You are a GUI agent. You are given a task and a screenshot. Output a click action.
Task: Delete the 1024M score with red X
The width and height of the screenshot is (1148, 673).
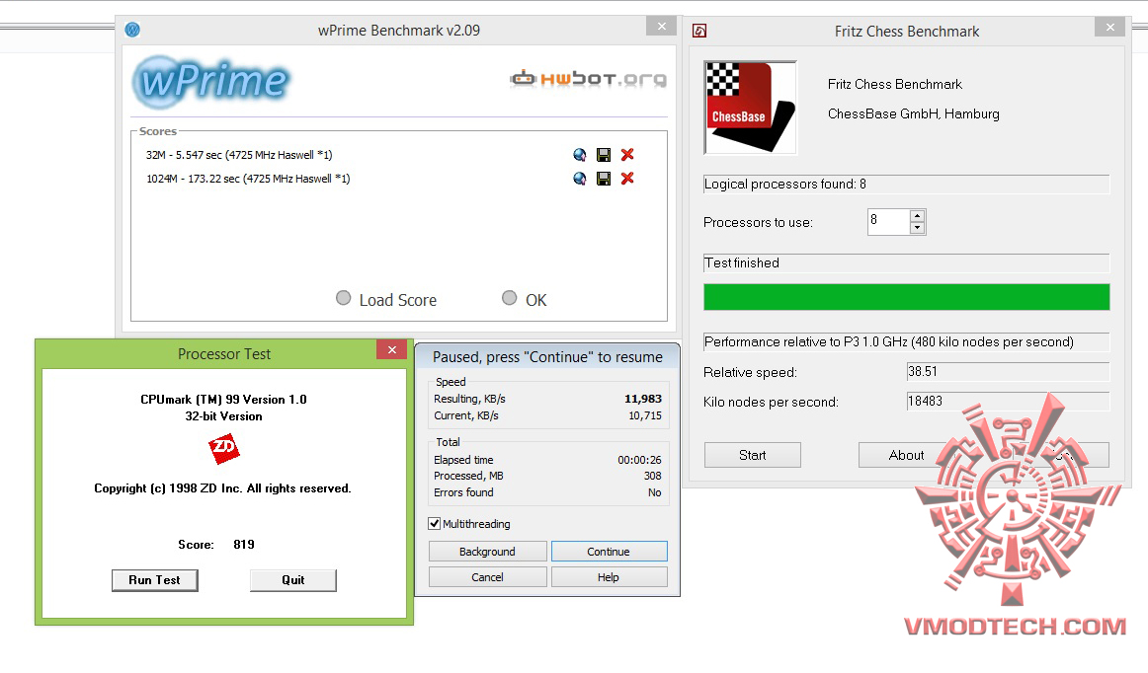click(x=627, y=179)
